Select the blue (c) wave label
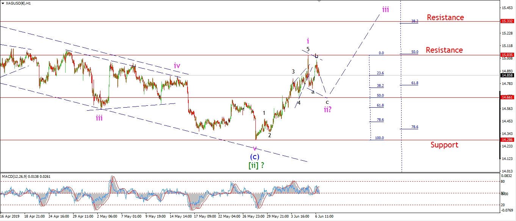Viewport: 516px width, 221px height. pyautogui.click(x=255, y=157)
